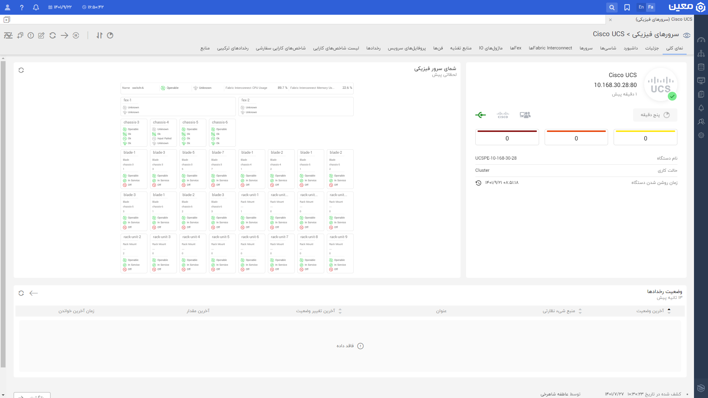Image resolution: width=708 pixels, height=398 pixels.
Task: Click the users-and-monitor icon in the device panel
Action: (x=525, y=115)
